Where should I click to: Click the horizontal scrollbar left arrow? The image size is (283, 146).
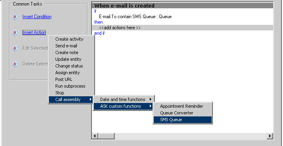click(95, 136)
